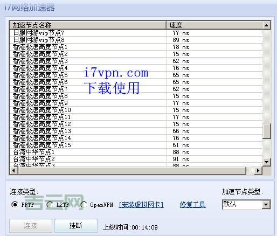Select row 香港极速高宽节点3
This screenshot has height=236, width=277.
(x=136, y=61)
